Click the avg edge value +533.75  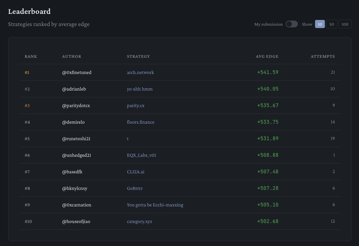[x=268, y=122]
